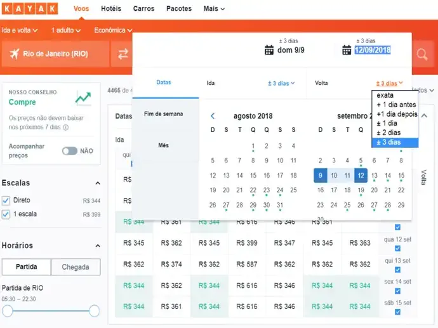This screenshot has width=438, height=328.
Task: Click the dom 9/9 departure date field
Action: pyautogui.click(x=291, y=50)
